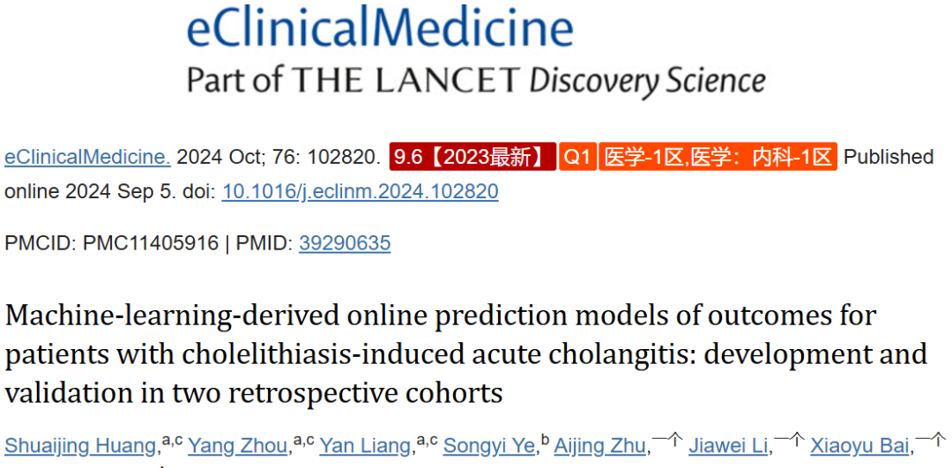952x468 pixels.
Task: Open author Yan Liang's link
Action: point(365,448)
